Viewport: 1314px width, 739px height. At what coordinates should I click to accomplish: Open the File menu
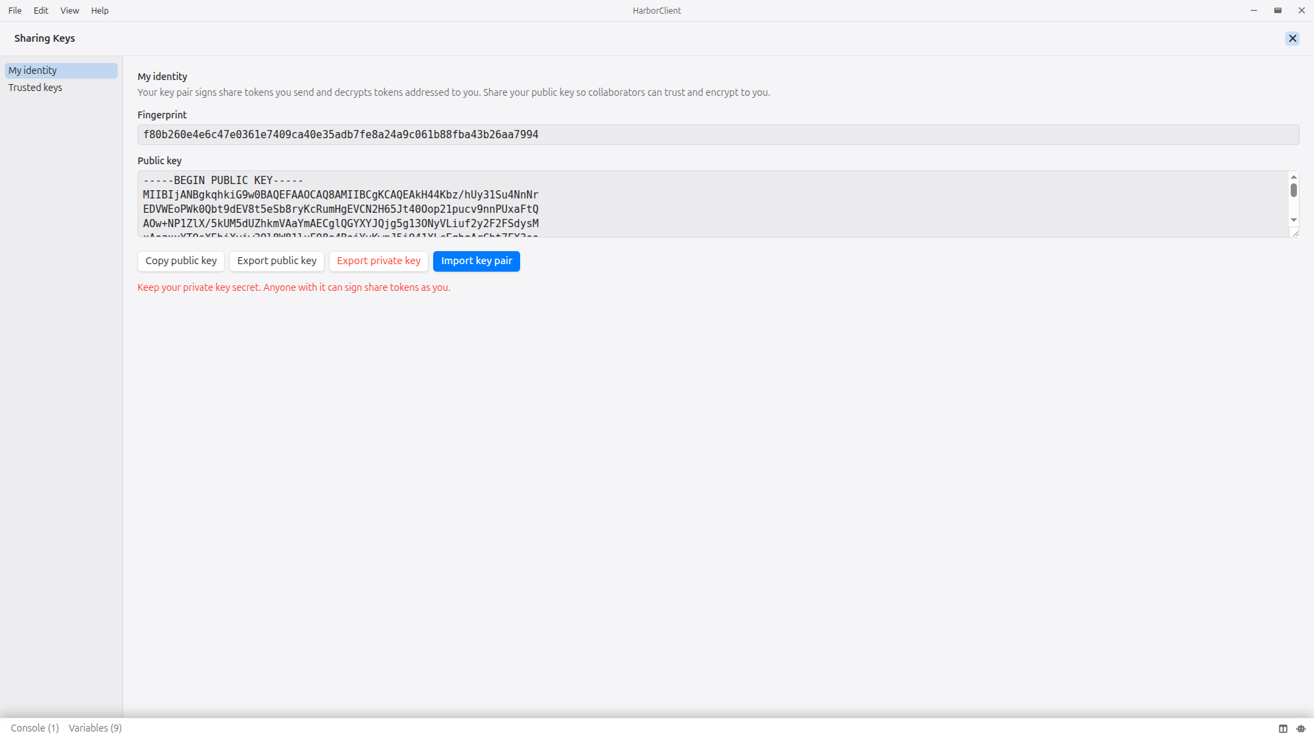[15, 10]
